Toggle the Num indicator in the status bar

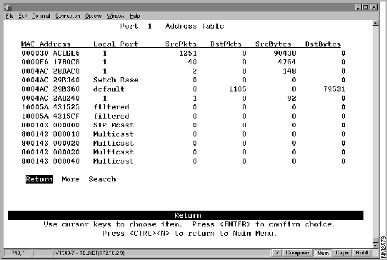(x=323, y=253)
